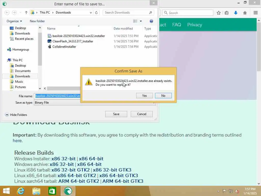
Task: Open view options dropdown arrow
Action: click(141, 21)
